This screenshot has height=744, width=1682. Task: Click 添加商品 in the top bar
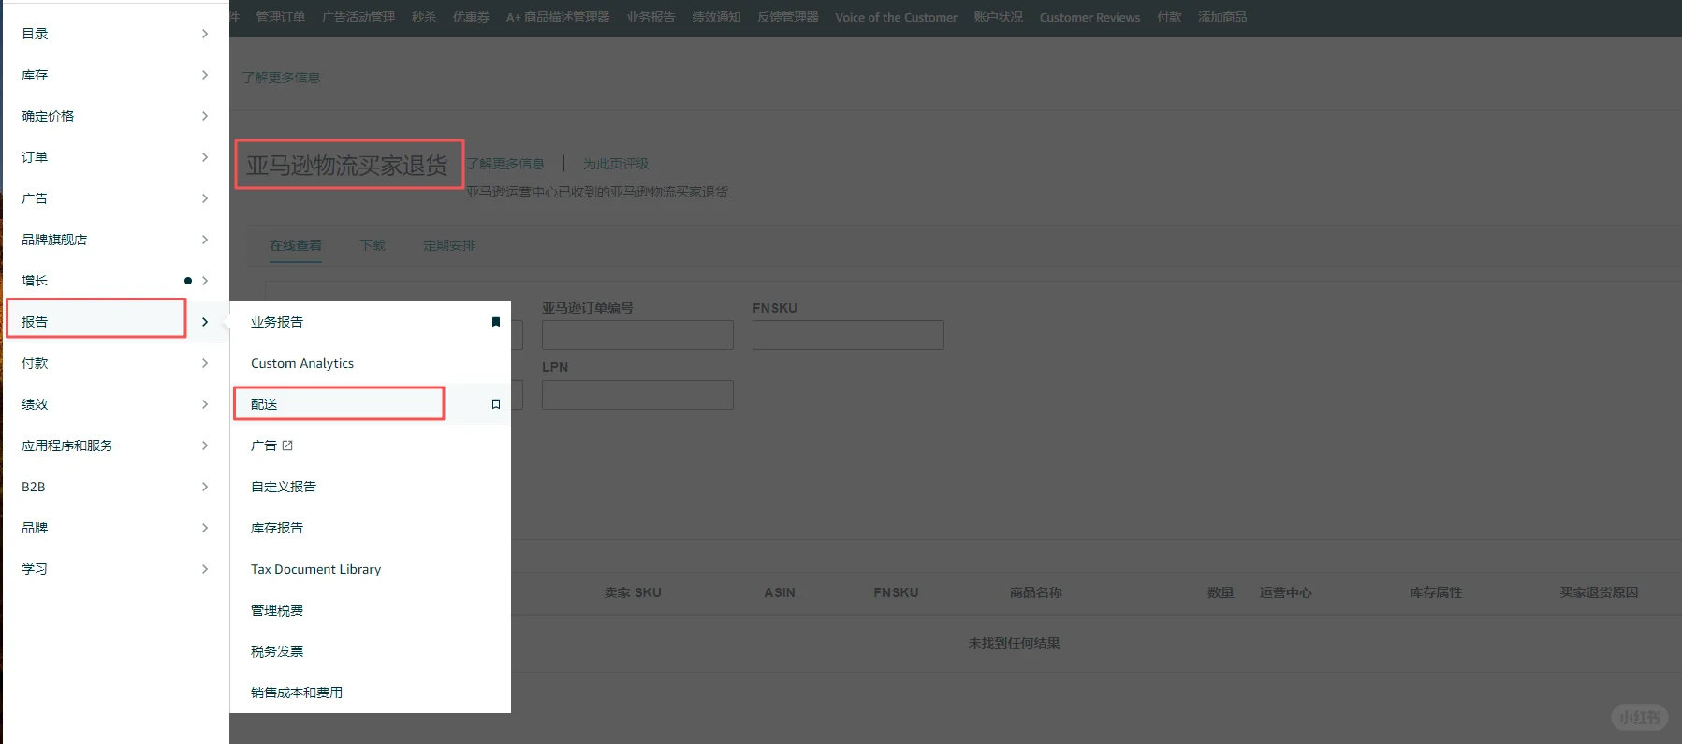click(x=1222, y=17)
